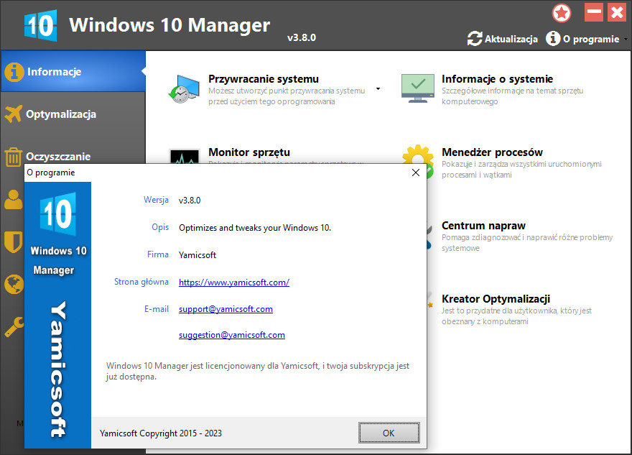Open Menedżer procesów tool
The height and width of the screenshot is (455, 632).
(492, 152)
